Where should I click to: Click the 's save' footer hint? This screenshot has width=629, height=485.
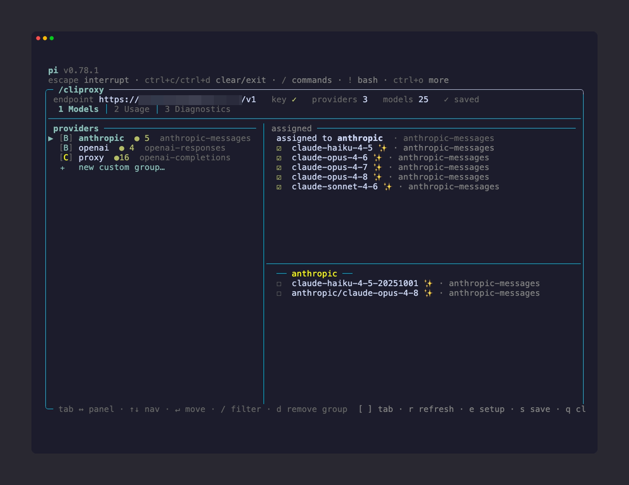[535, 409]
